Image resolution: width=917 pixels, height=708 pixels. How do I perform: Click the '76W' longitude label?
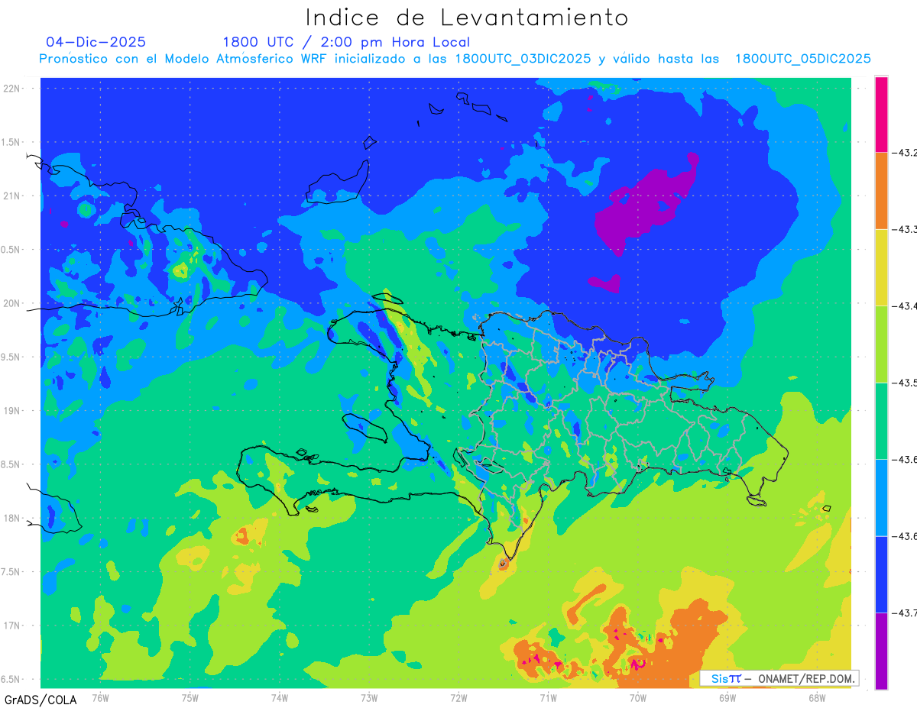coord(100,698)
